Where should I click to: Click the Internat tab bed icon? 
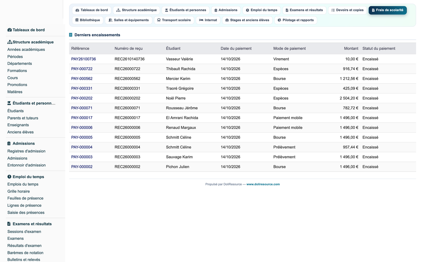201,20
